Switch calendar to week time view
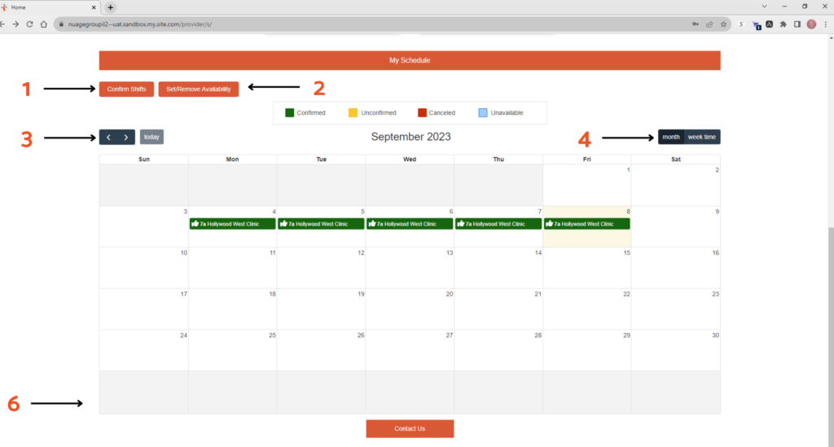The height and width of the screenshot is (447, 834). tap(702, 137)
